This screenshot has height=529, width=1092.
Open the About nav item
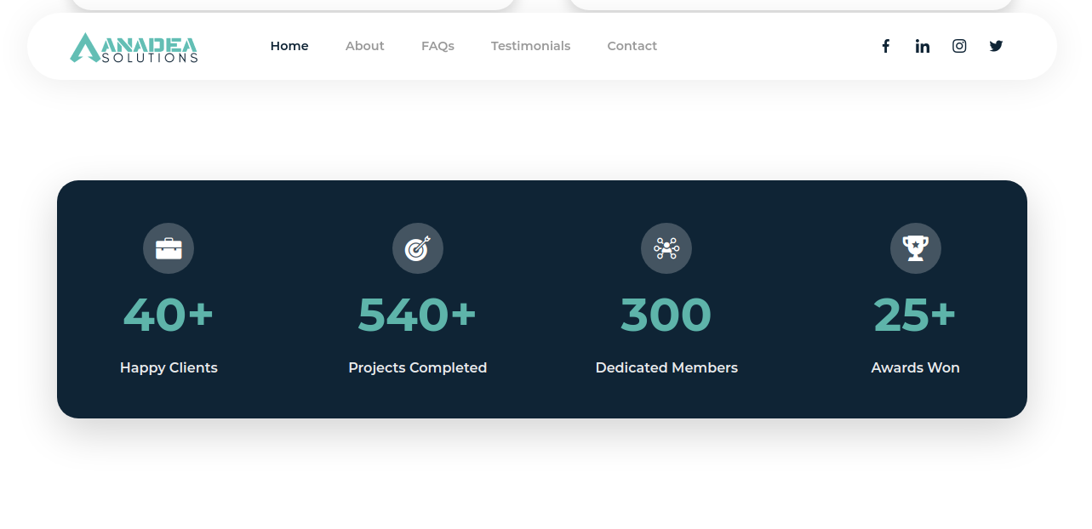[x=365, y=46]
